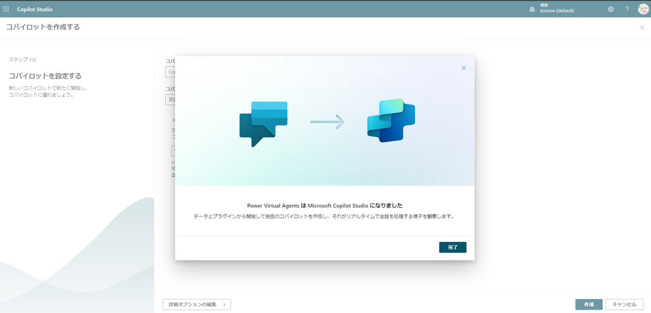The height and width of the screenshot is (313, 651).
Task: Click the blue link below the AI section
Action: [x=172, y=175]
